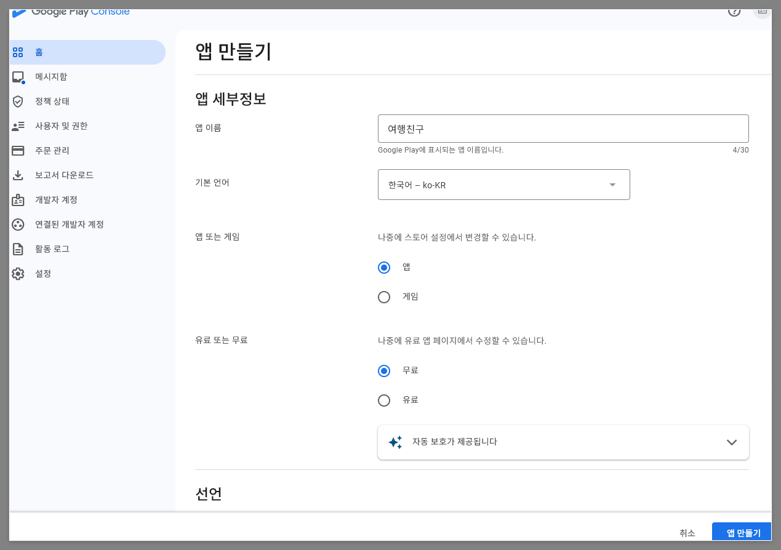The width and height of the screenshot is (781, 550).
Task: Click the 사용자 및 권한 people icon
Action: 18,126
